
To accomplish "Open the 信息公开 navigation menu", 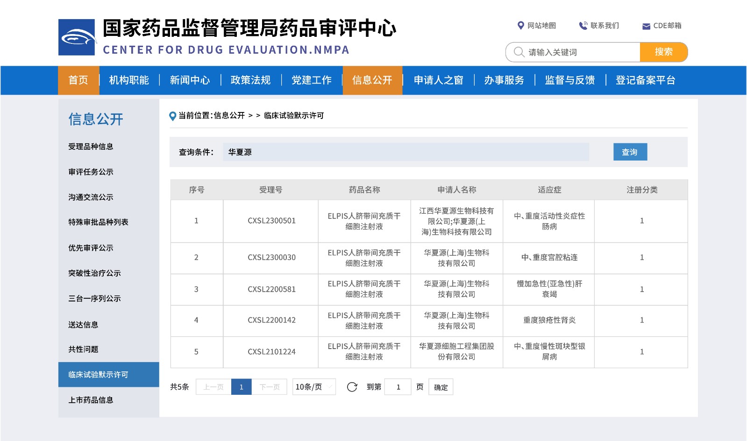I will click(x=372, y=80).
